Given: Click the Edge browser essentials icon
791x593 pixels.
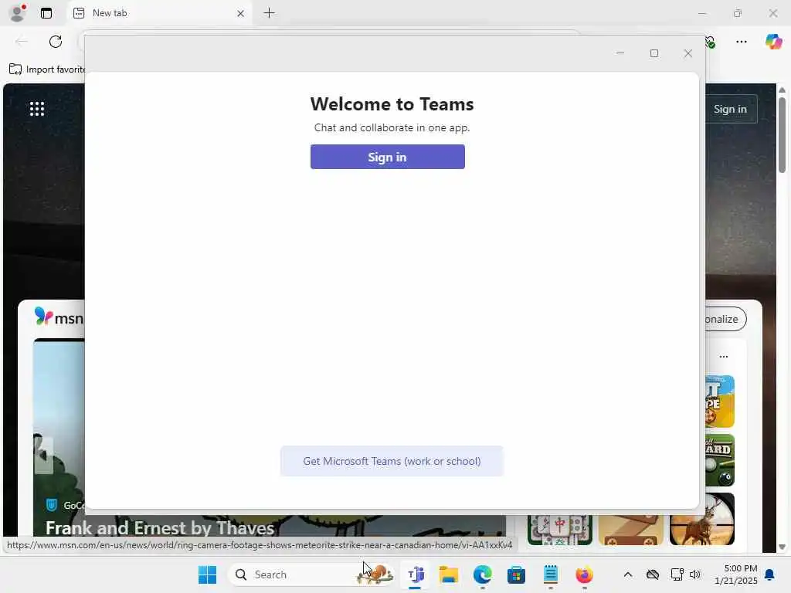Looking at the screenshot, I should (711, 42).
